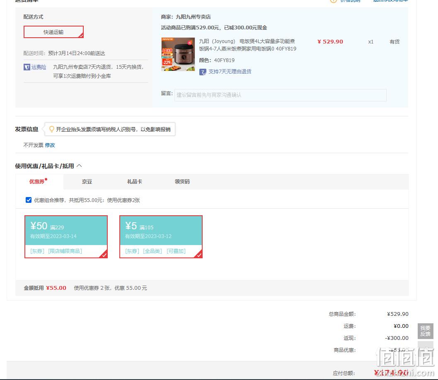Viewport: 438px width, 380px height.
Task: Open 支持7天无理由退货 link
Action: (x=230, y=72)
